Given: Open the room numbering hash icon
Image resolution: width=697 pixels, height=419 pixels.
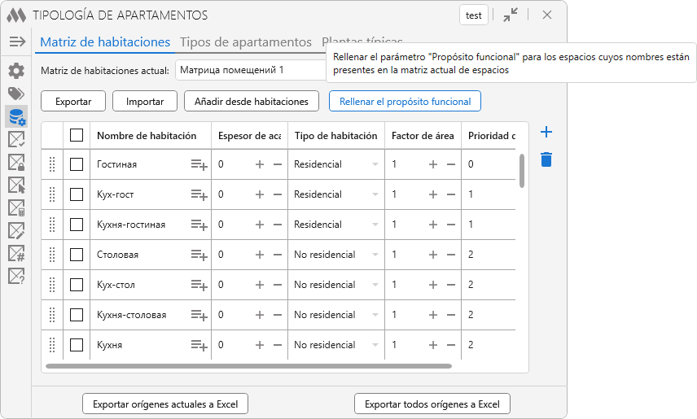Looking at the screenshot, I should click(16, 253).
